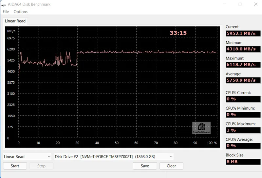The image size is (262, 178).
Task: Click the Stop button
Action: click(x=41, y=166)
